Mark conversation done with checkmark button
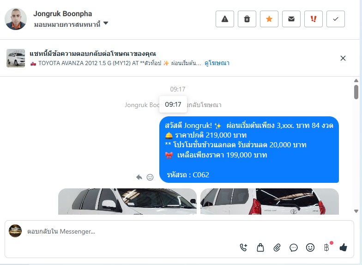Image resolution: width=362 pixels, height=265 pixels. point(335,19)
